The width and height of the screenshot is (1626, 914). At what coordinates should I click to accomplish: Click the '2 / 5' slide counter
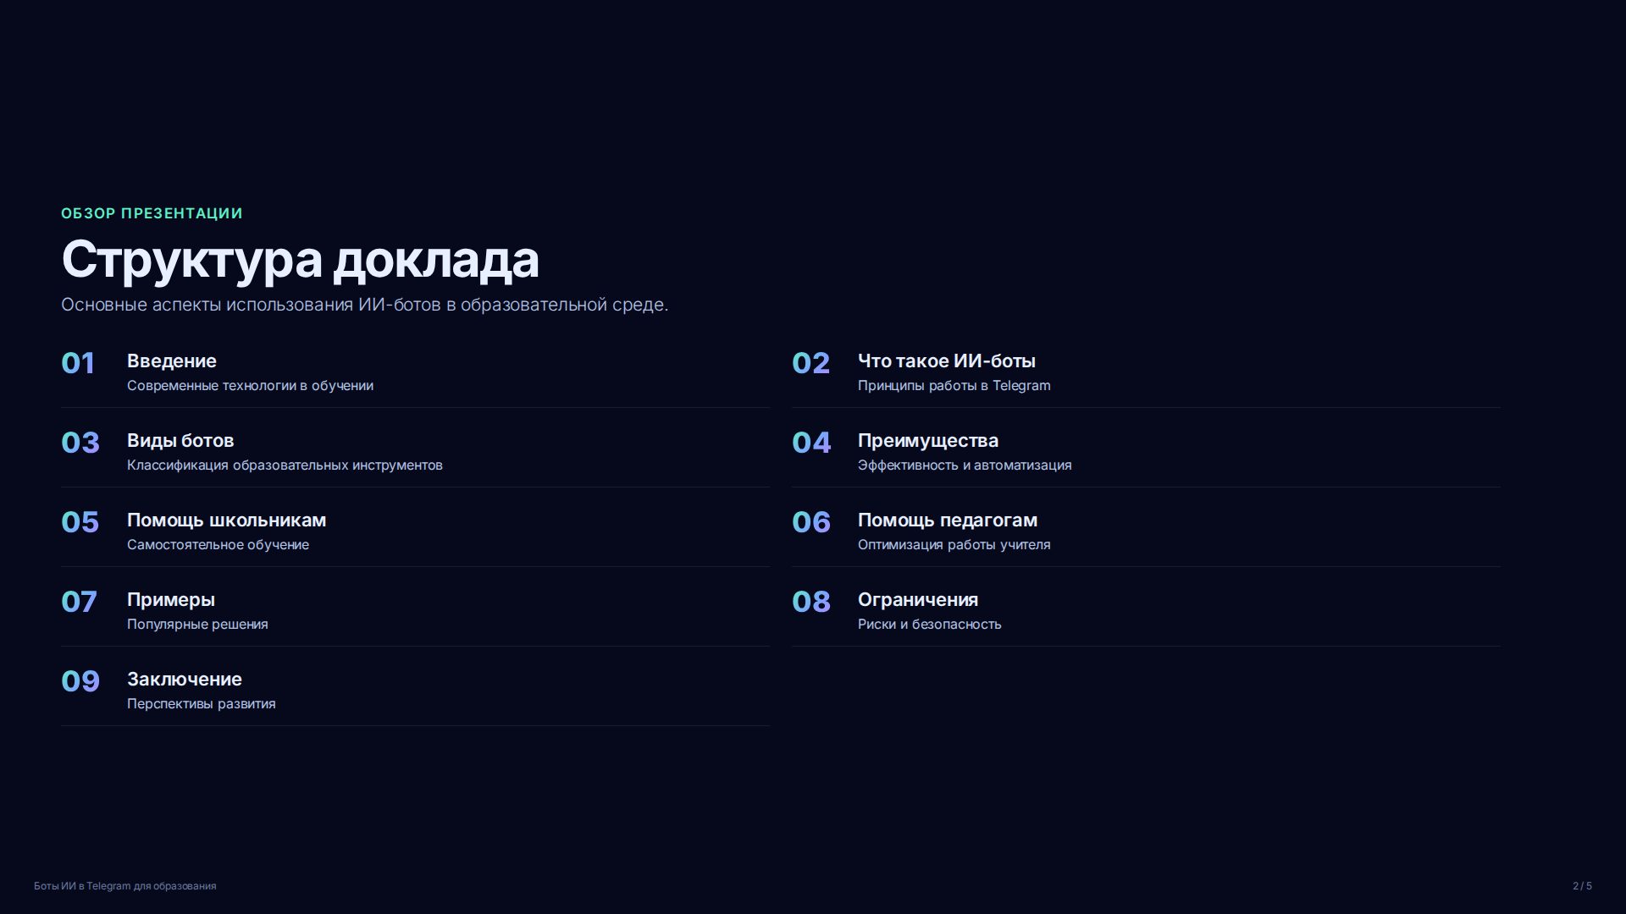pos(1582,886)
